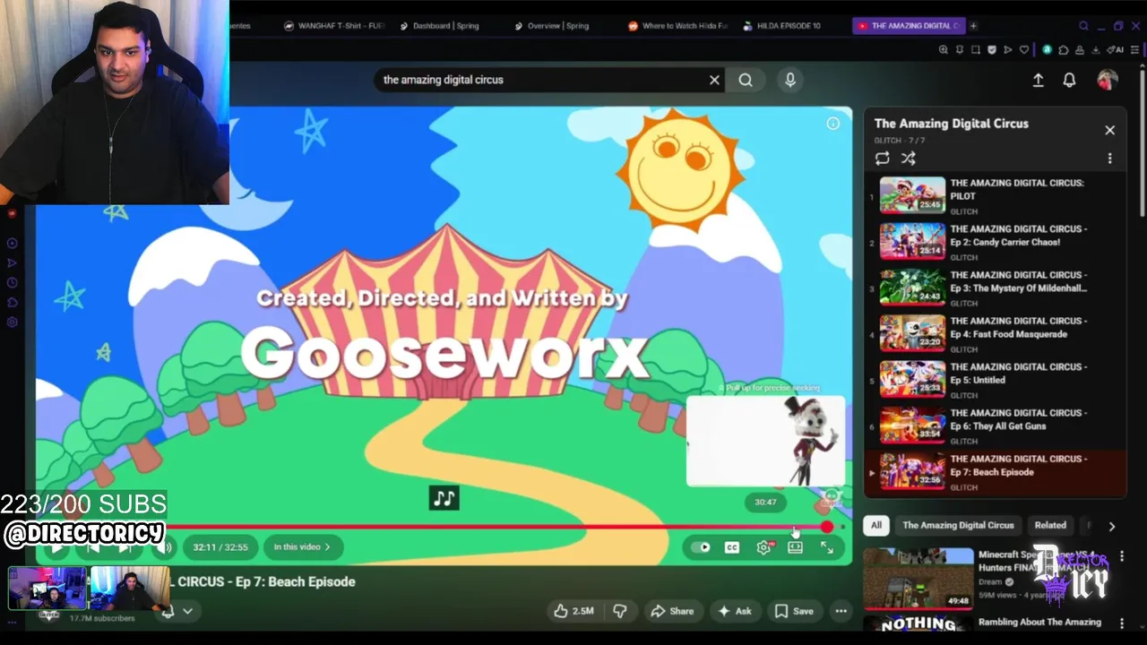Click the video info card icon
Viewport: 1147px width, 645px height.
point(832,124)
